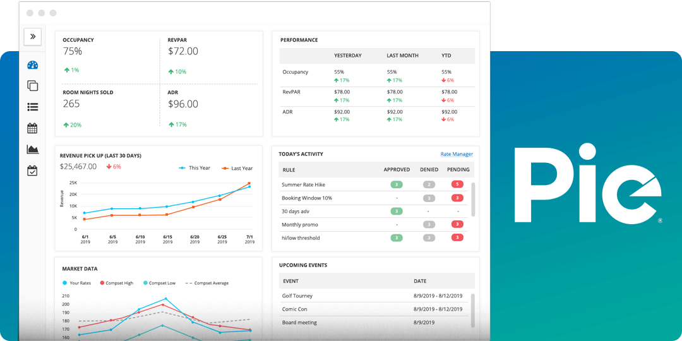This screenshot has width=682, height=341.
Task: Click the $25,467.00 revenue pick up total
Action: [78, 167]
